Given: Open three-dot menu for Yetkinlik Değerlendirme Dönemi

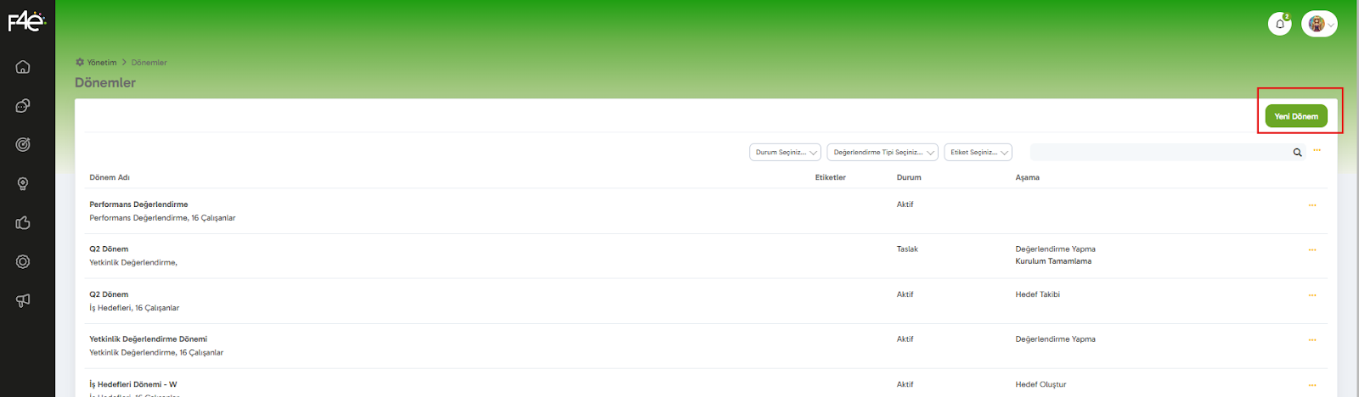Looking at the screenshot, I should [x=1312, y=340].
